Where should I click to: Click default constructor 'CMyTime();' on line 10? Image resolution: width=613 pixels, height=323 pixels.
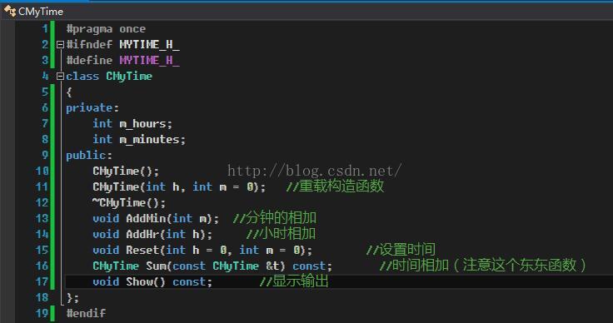tap(126, 171)
